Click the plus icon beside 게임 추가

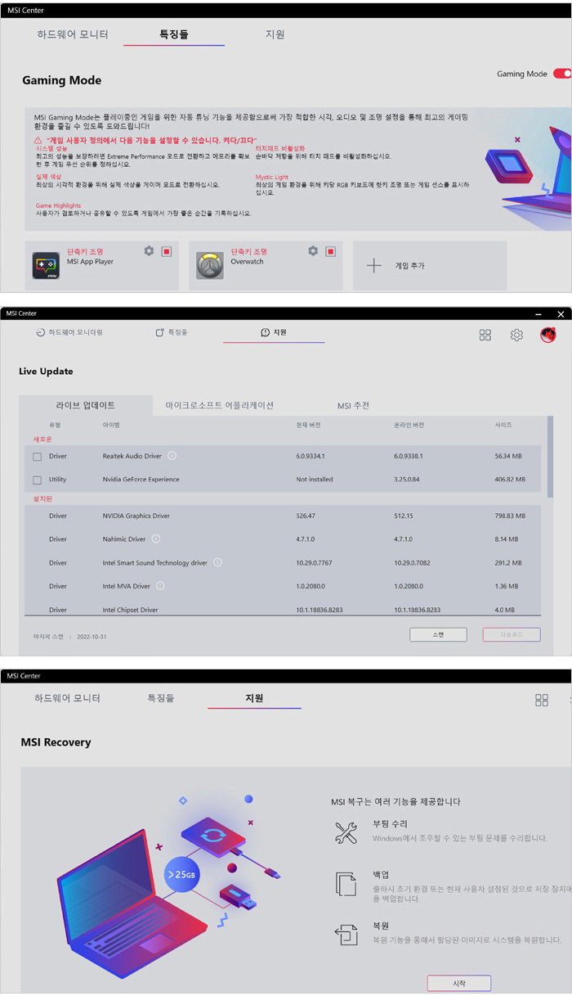tap(373, 265)
